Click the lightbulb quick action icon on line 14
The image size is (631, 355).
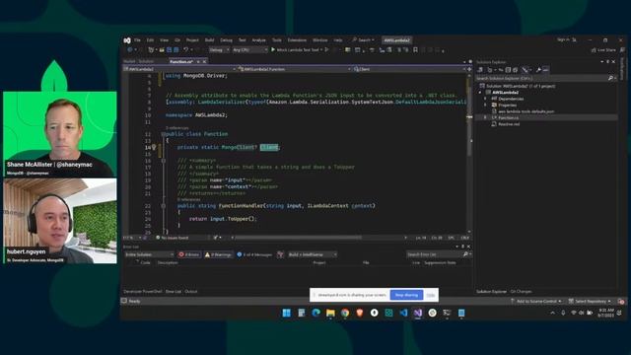coord(154,147)
